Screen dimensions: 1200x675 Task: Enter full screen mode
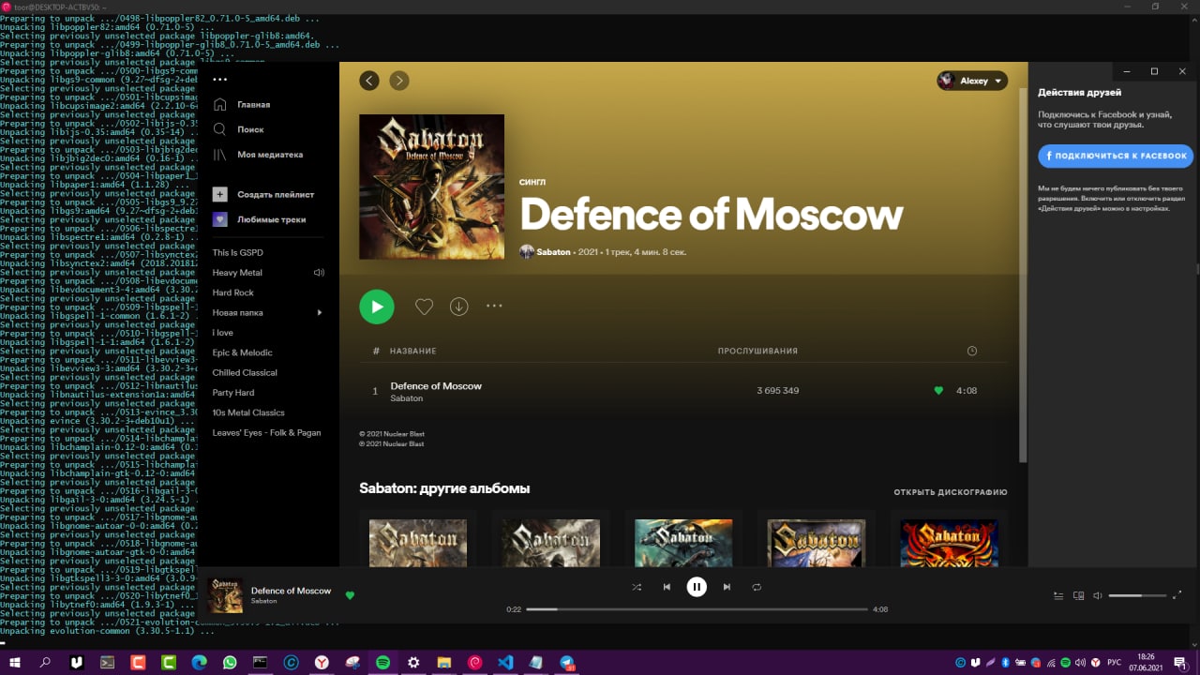point(1177,595)
